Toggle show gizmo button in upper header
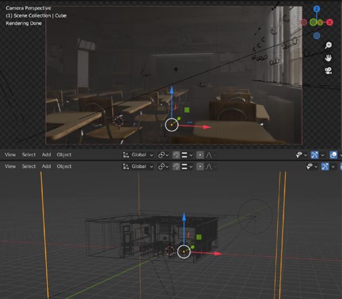Viewport: 342px width, 299px height. [315, 155]
